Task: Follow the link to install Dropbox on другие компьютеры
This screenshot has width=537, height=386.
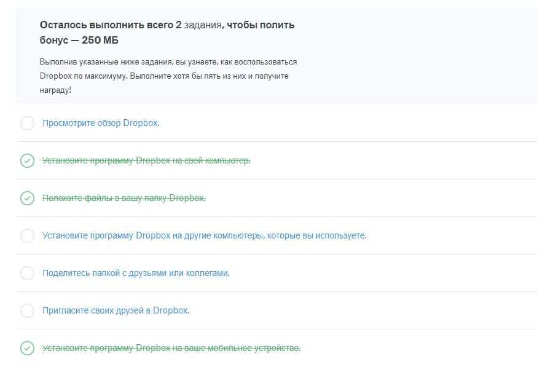Action: [204, 235]
